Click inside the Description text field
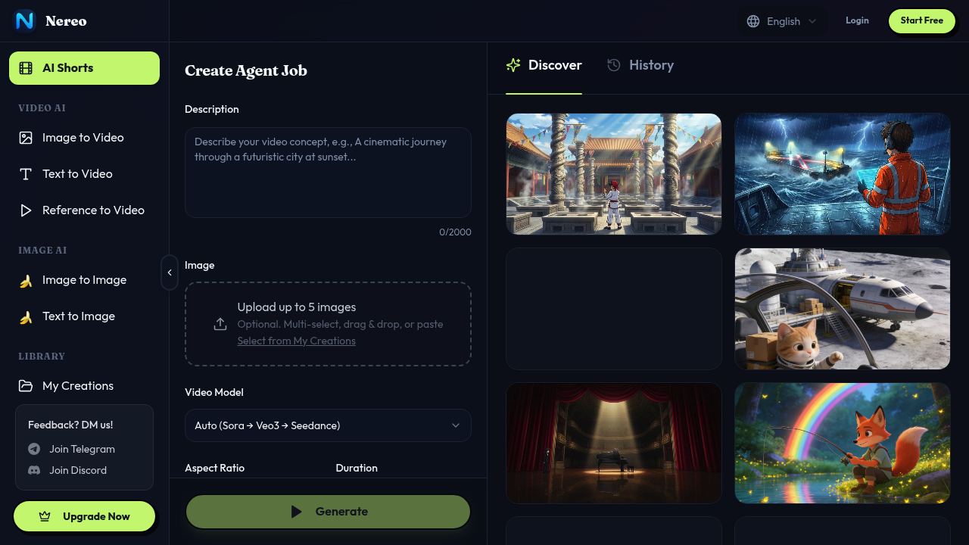This screenshot has height=545, width=969. tap(328, 173)
